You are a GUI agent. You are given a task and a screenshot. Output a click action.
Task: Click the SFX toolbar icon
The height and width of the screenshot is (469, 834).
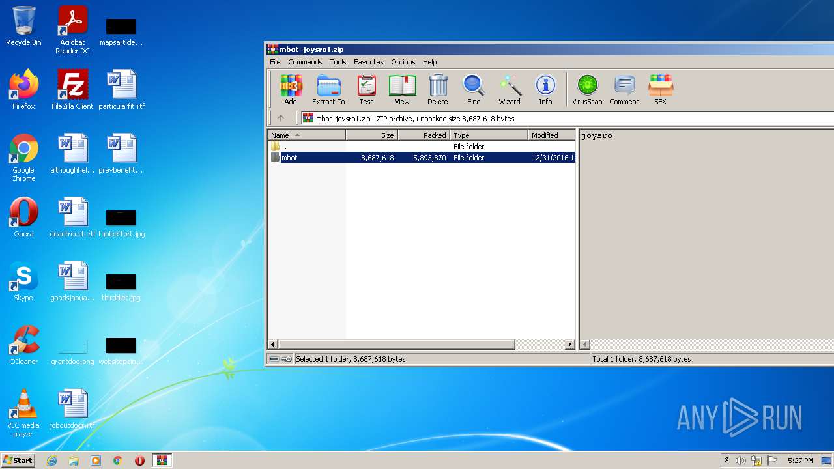pyautogui.click(x=660, y=90)
